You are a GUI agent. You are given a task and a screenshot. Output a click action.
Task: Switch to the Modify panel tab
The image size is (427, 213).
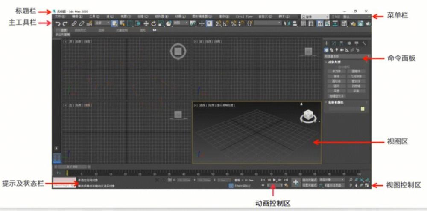[x=334, y=43]
